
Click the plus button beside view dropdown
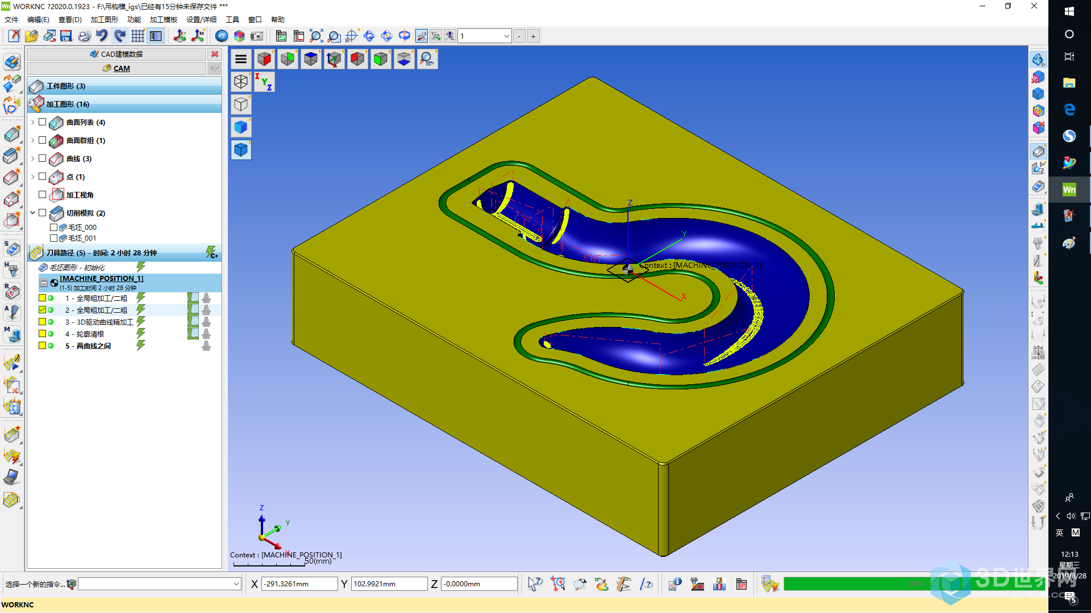(534, 36)
